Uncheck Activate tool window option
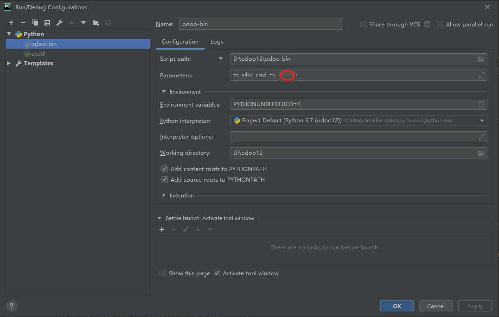This screenshot has height=317, width=499. pos(217,273)
